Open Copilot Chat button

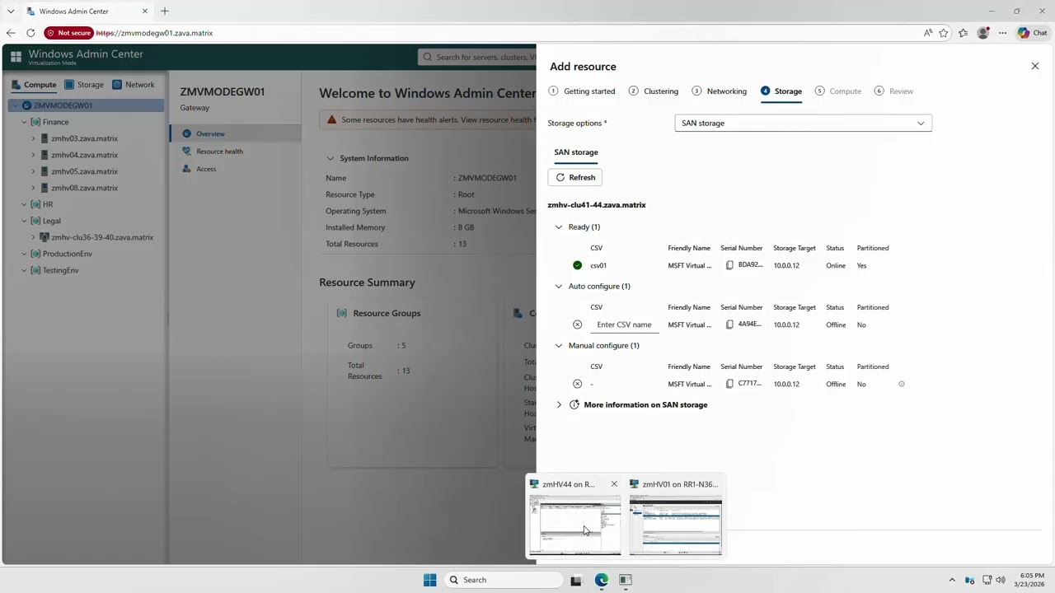pyautogui.click(x=1033, y=33)
